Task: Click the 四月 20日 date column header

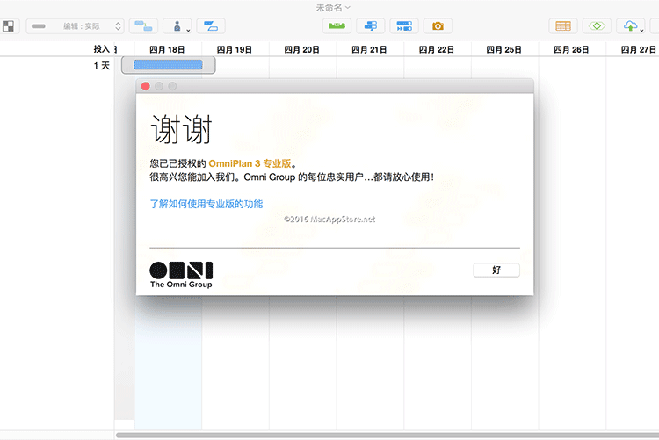Action: [x=302, y=50]
